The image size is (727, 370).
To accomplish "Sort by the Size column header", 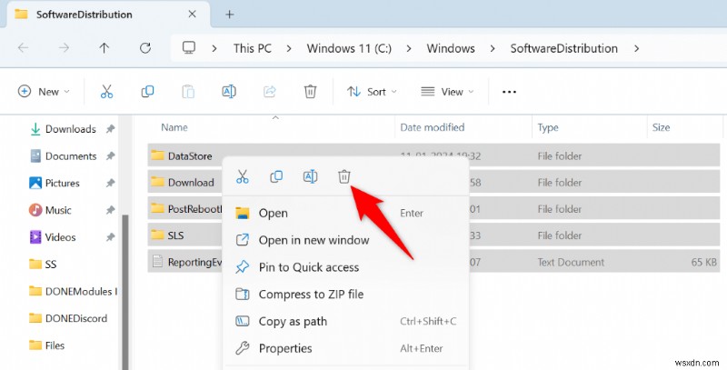I will tap(661, 127).
